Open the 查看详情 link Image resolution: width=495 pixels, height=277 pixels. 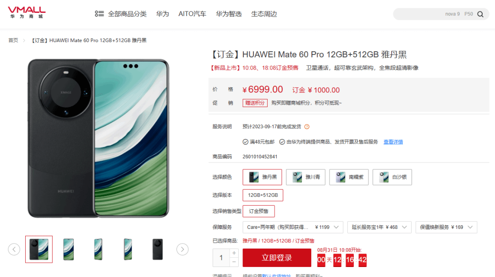coord(393,141)
